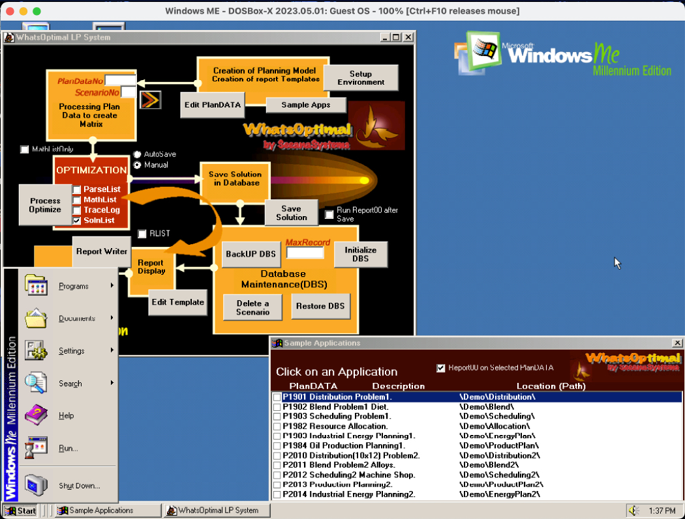Toggle Run Report00 after Save checkbox
Screen dimensions: 685x519
(x=329, y=214)
